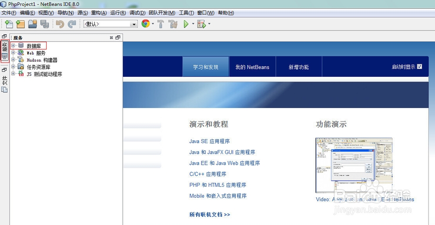Click the green Run Project icon
Image resolution: width=435 pixels, height=225 pixels.
click(186, 24)
